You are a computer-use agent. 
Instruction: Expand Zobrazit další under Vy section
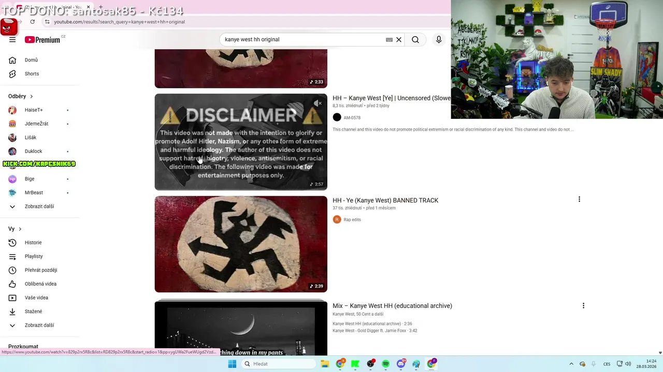pyautogui.click(x=40, y=326)
